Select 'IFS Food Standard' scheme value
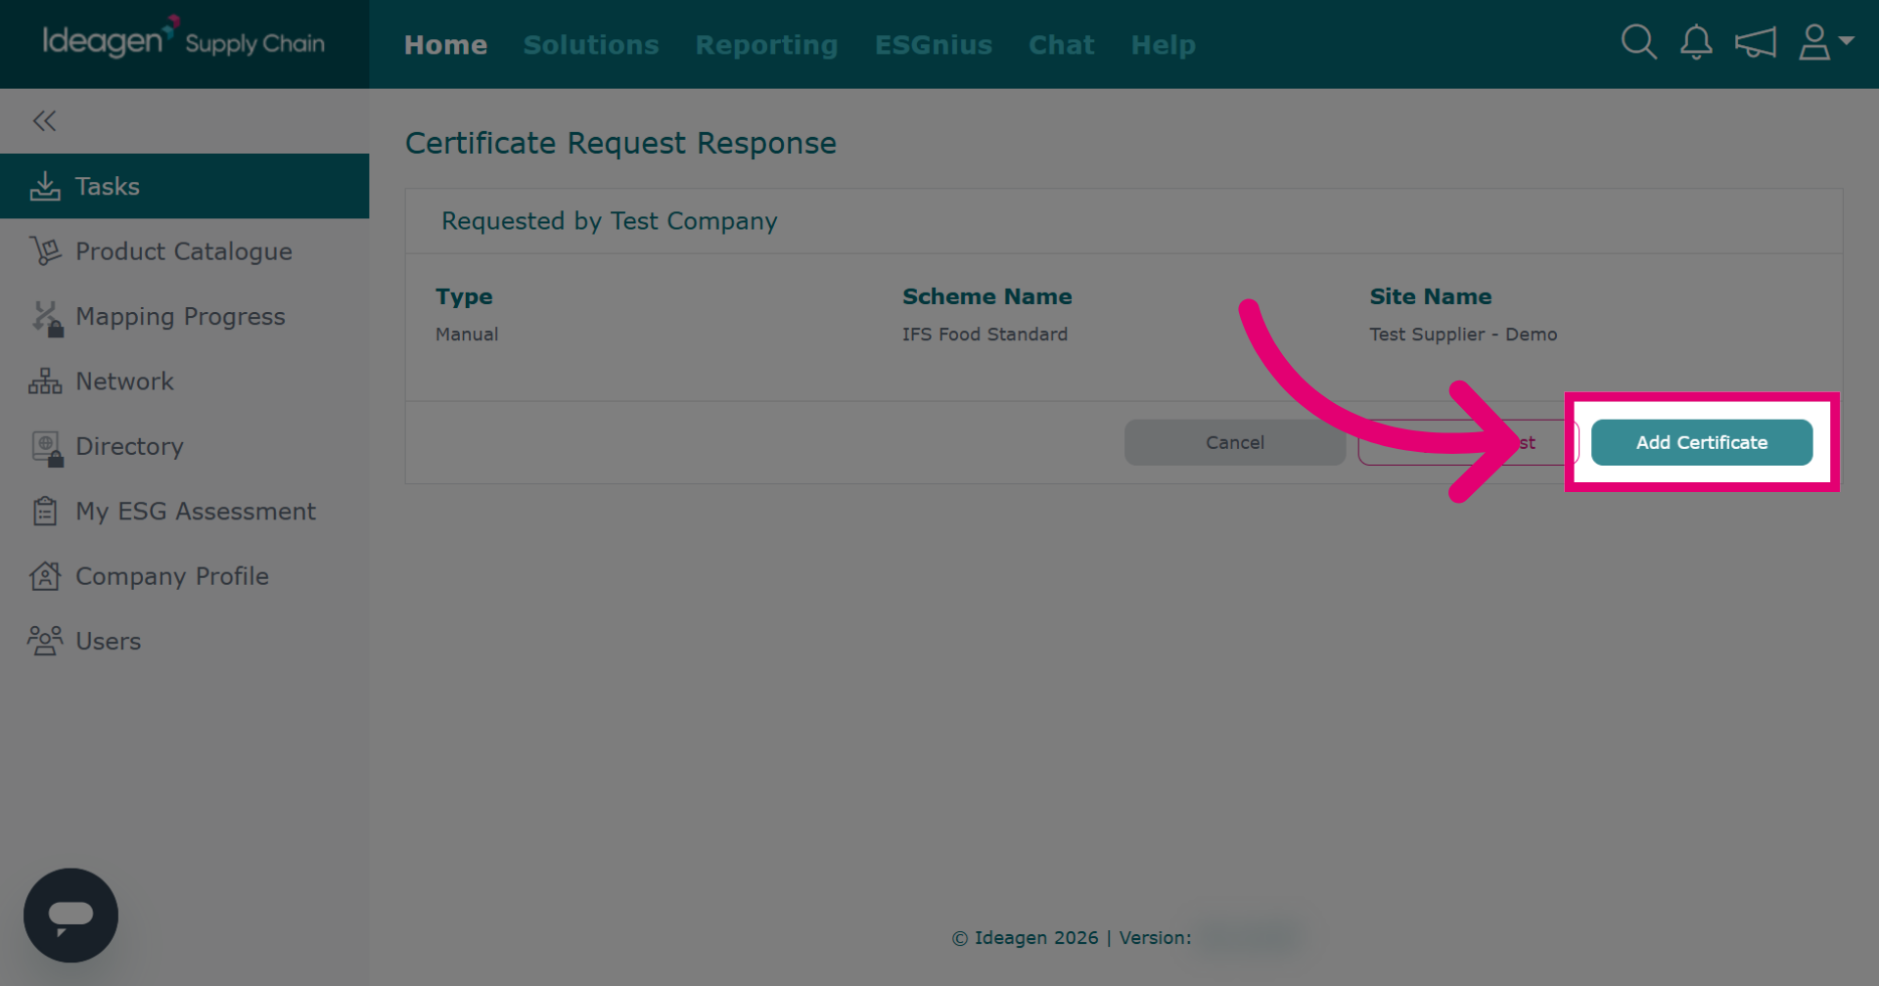 click(x=985, y=335)
